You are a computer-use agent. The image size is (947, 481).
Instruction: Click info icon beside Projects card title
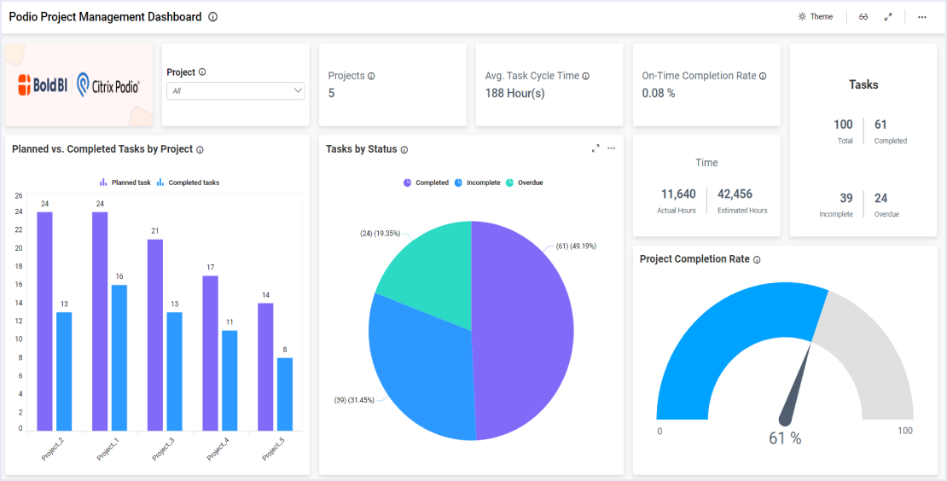[371, 76]
